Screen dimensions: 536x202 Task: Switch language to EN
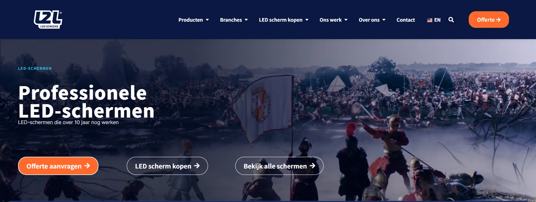437,20
